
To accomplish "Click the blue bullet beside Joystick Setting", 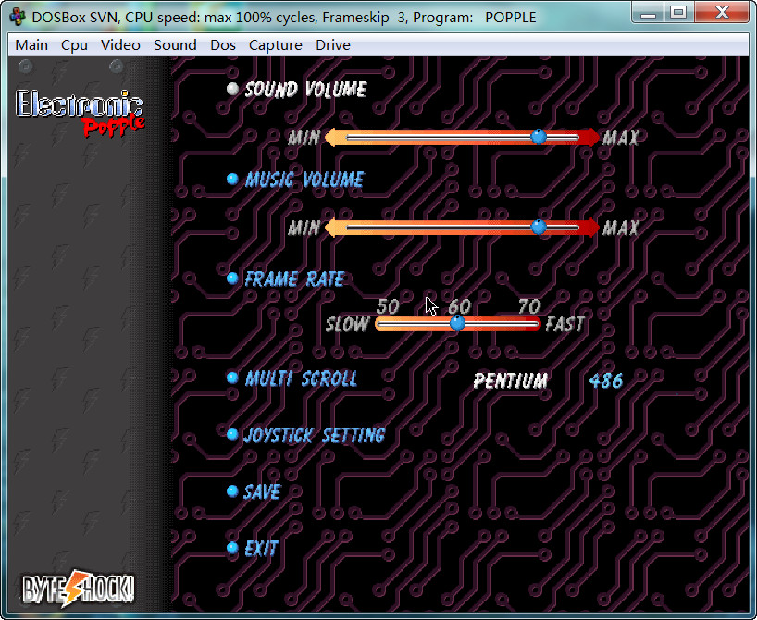I will (232, 435).
